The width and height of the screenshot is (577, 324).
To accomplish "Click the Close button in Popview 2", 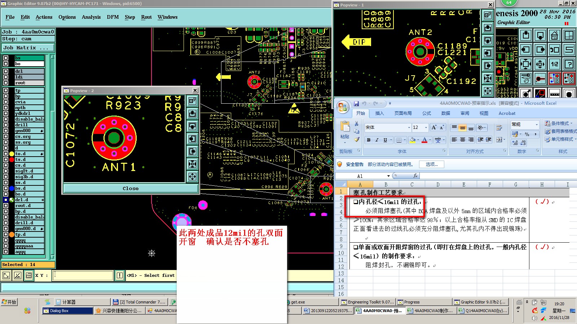I will (x=131, y=188).
